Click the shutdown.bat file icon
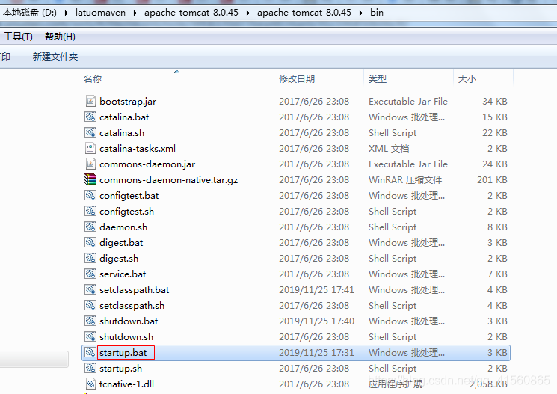This screenshot has height=394, width=557. 90,321
